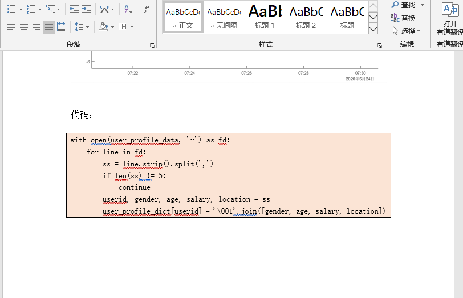Expand the styles gallery
463x298 pixels.
coord(373,29)
